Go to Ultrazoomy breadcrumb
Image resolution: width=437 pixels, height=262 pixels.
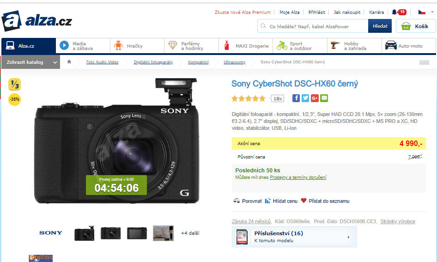coord(234,62)
